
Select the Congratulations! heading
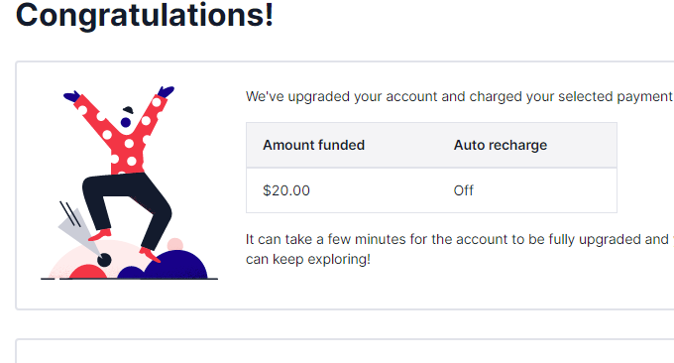point(145,16)
